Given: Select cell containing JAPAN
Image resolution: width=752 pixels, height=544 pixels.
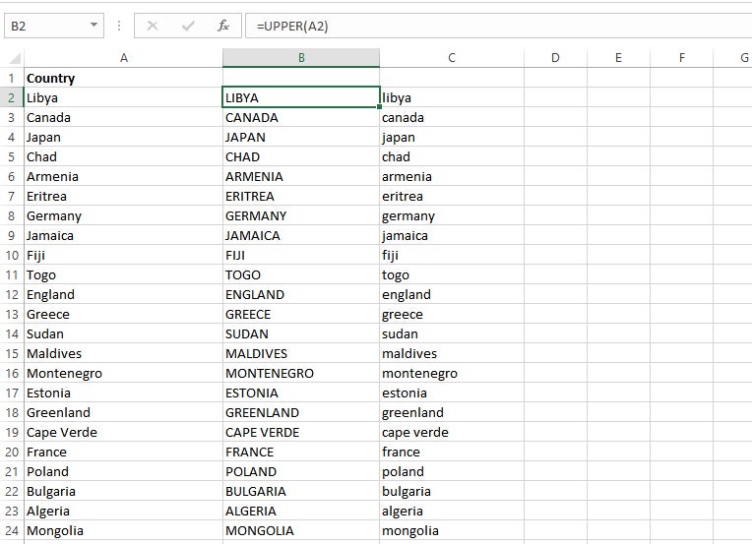Looking at the screenshot, I should coord(301,137).
